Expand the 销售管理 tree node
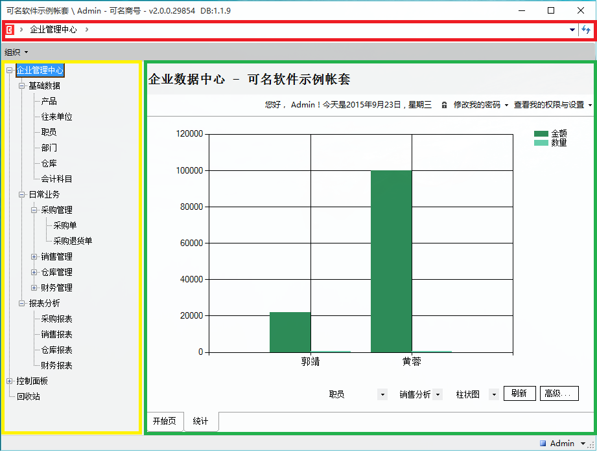This screenshot has height=452, width=597. coord(34,257)
